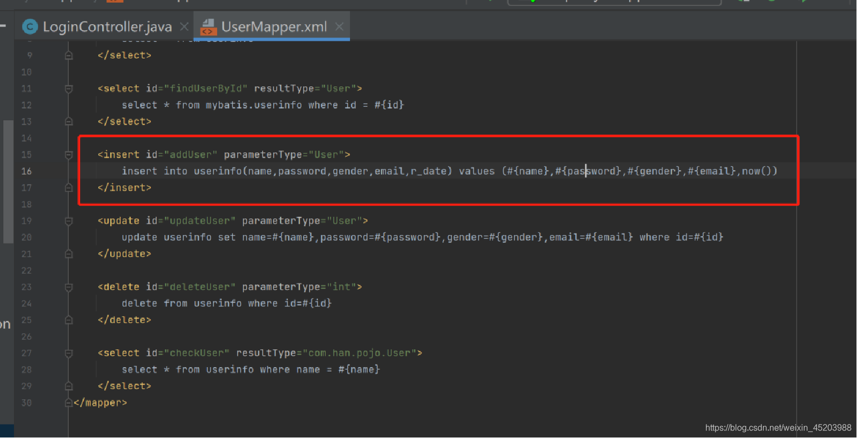Click #{name} in checkUser query
857x438 pixels.
click(359, 369)
